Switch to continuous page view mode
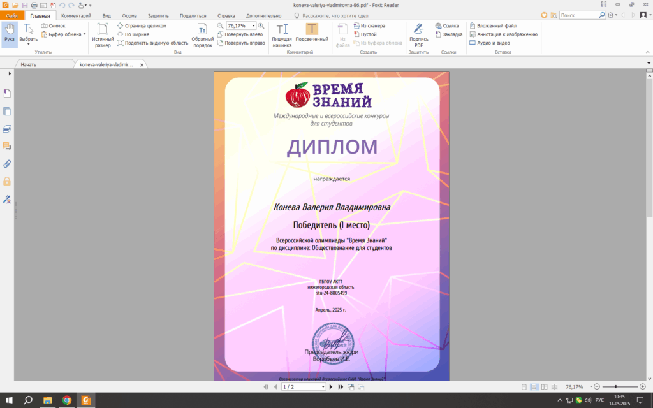653x408 pixels. [534, 387]
